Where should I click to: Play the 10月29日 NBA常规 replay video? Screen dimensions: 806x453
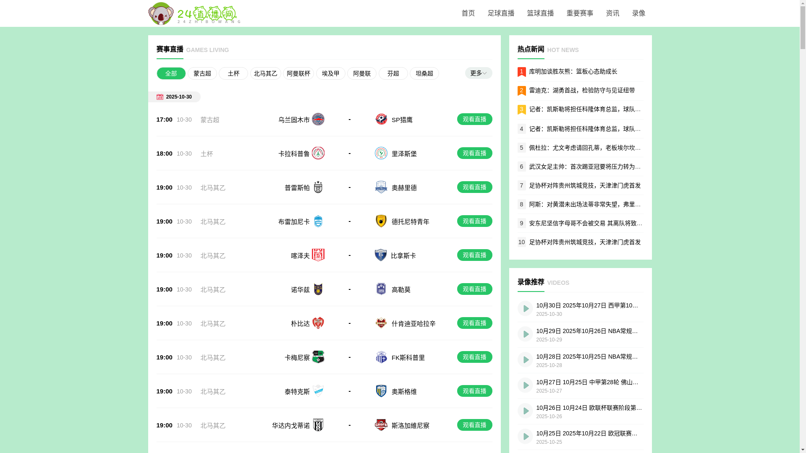tap(525, 334)
